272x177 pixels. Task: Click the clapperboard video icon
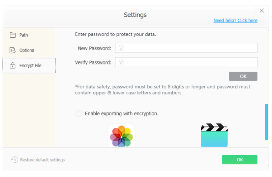click(x=214, y=135)
